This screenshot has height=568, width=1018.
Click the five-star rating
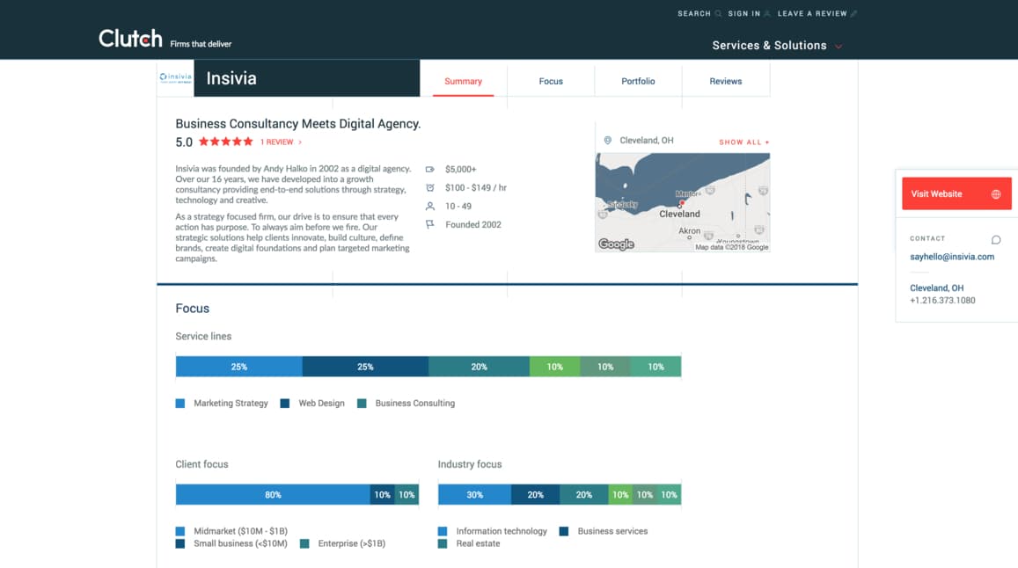pos(225,142)
